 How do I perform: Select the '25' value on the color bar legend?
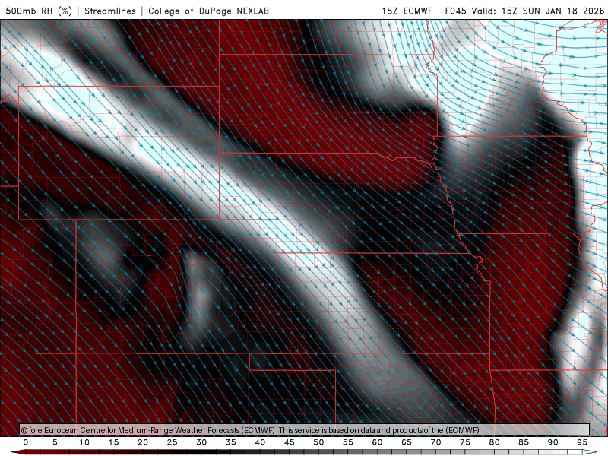173,442
